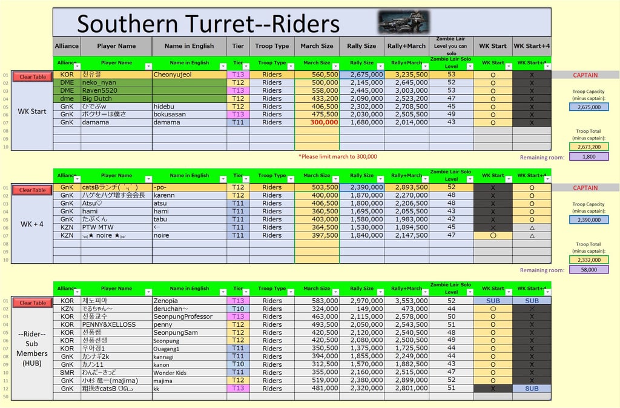Viewport: 620px width, 408px height.
Task: Click the Troop Total value '2,673,200'
Action: 589,147
